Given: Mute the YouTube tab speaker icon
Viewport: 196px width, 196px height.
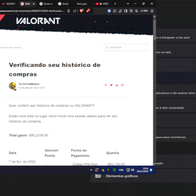Looking at the screenshot, I should click(x=101, y=4).
